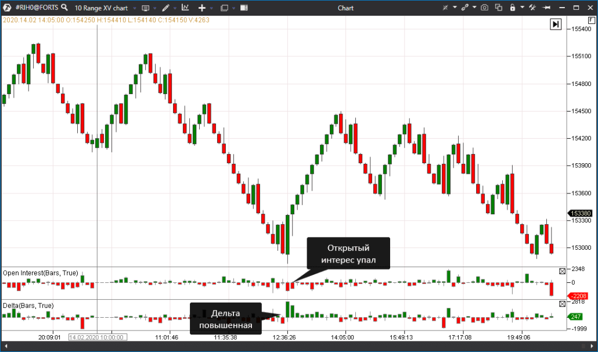Open the indicators chart icon
The height and width of the screenshot is (352, 598).
185,8
